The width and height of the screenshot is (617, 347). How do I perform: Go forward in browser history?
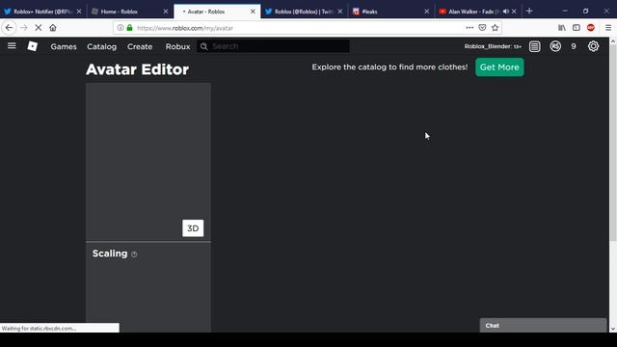(x=23, y=28)
